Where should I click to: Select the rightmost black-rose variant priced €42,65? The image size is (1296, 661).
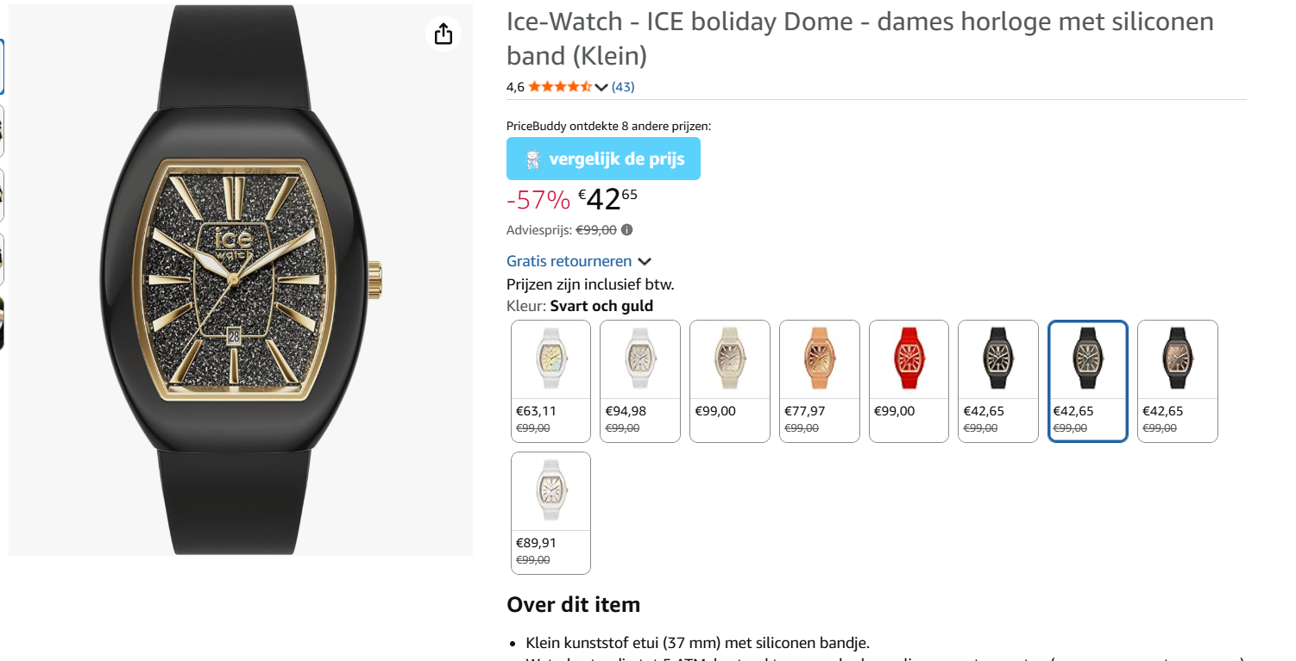point(1177,360)
